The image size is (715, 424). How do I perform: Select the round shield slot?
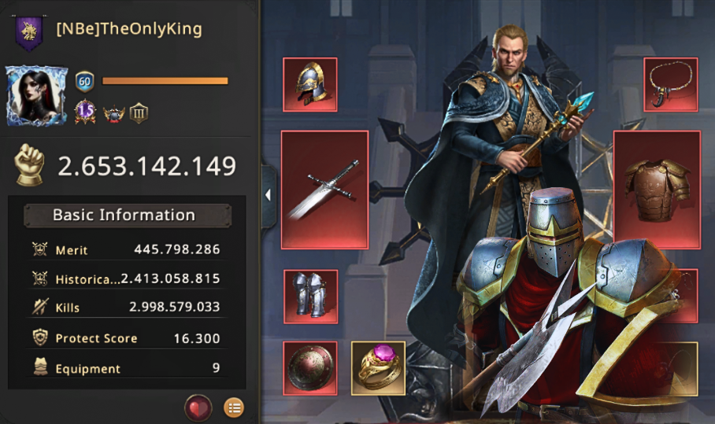310,368
